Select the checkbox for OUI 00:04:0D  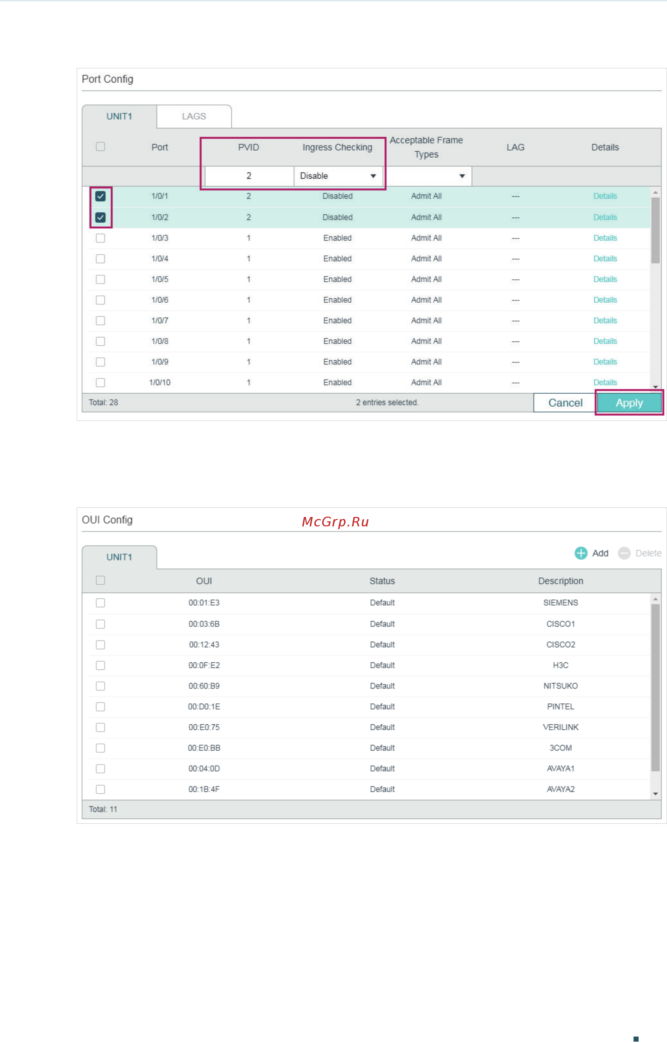coord(100,769)
